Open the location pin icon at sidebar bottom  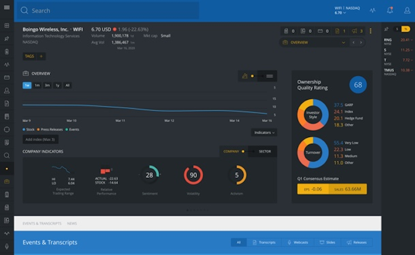[x=7, y=246]
